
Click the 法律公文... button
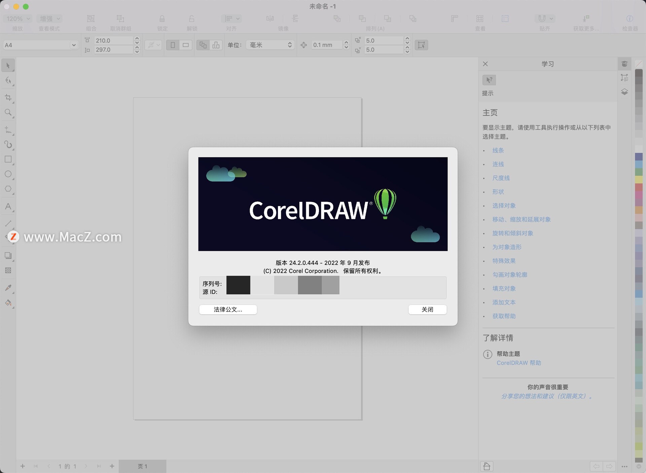point(228,310)
